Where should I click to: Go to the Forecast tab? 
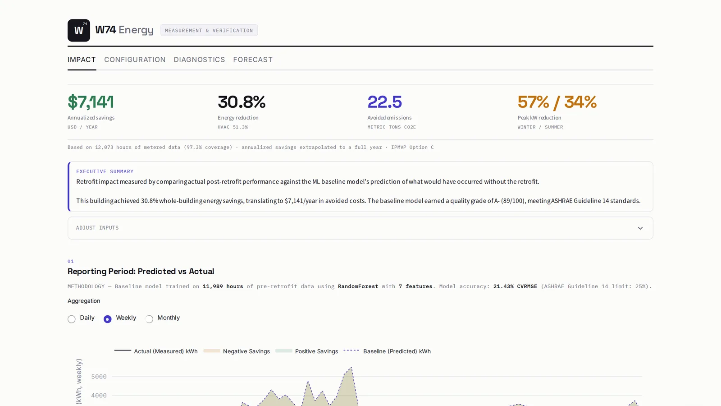point(253,60)
